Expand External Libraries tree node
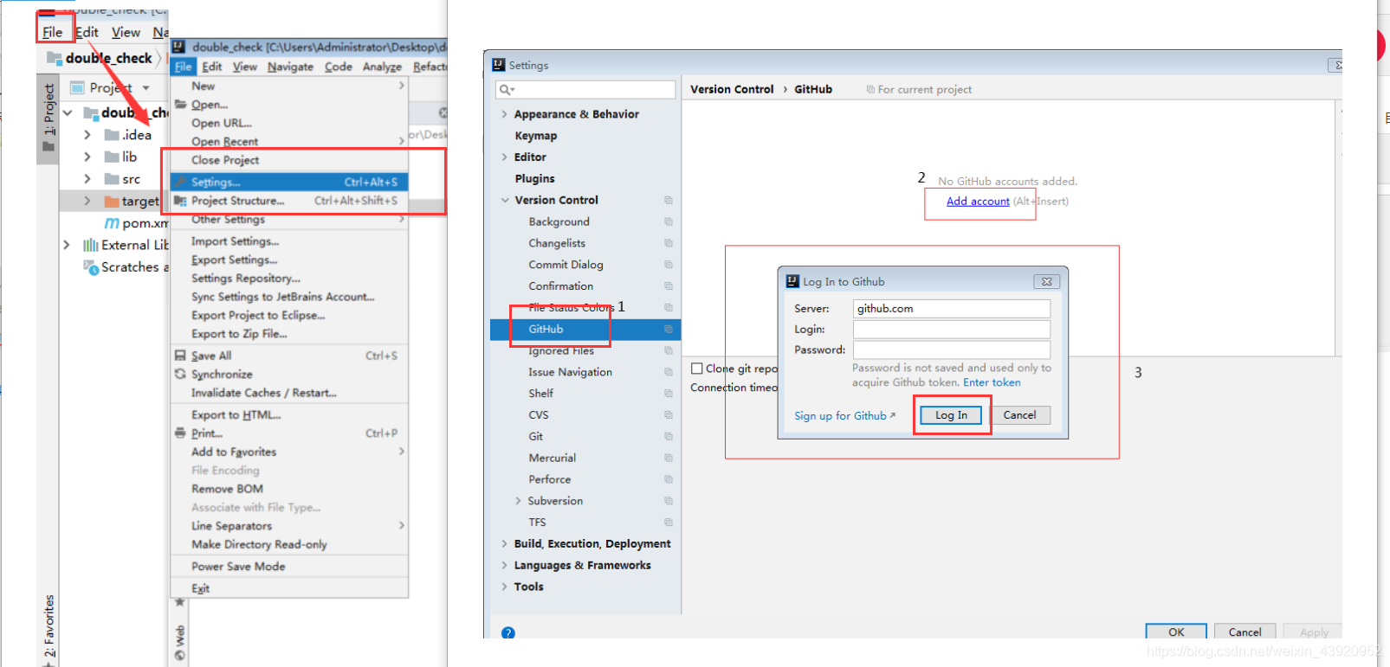This screenshot has height=667, width=1390. (67, 245)
